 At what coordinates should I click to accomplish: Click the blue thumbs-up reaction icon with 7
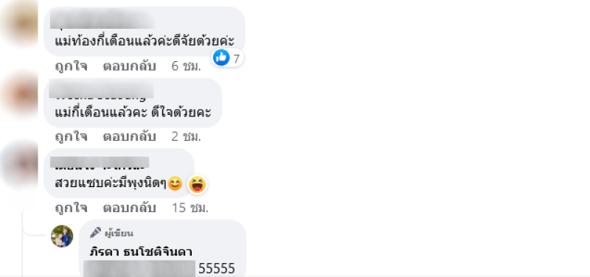tap(221, 58)
